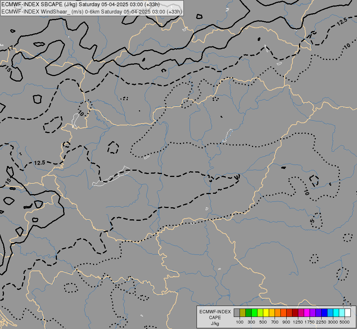Select the 700 legend value
Image resolution: width=357 pixels, height=329 pixels.
(x=275, y=322)
